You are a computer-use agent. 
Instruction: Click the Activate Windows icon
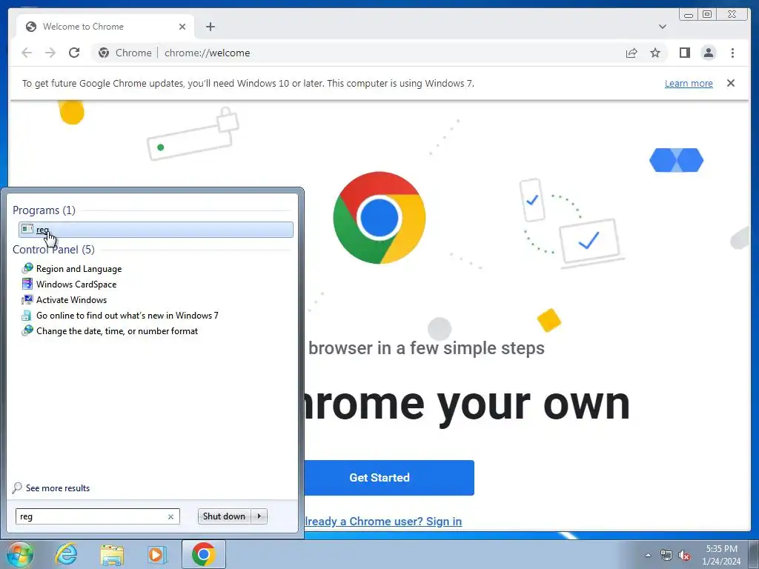point(27,299)
